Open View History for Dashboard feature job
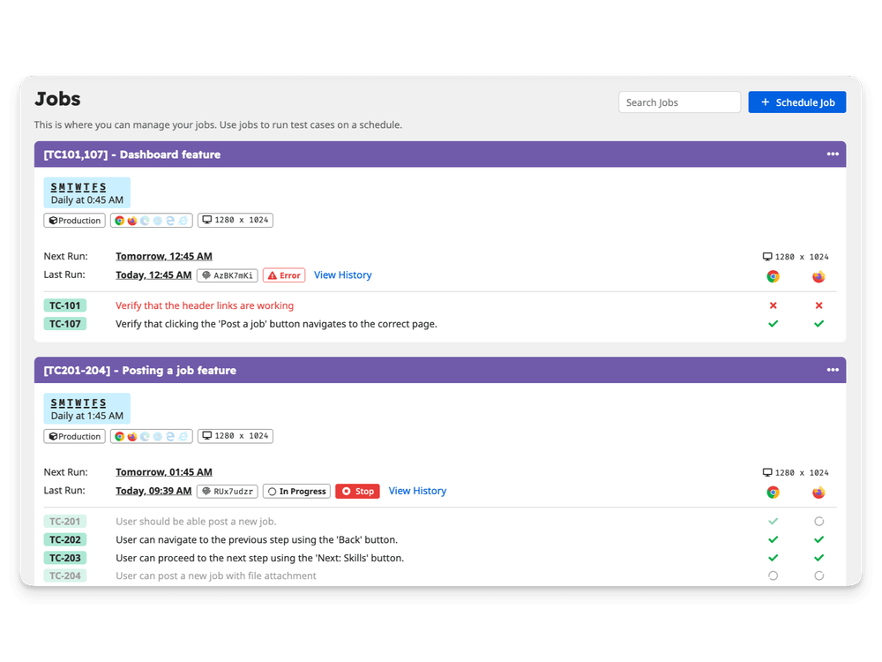The width and height of the screenshot is (882, 662). pos(342,275)
